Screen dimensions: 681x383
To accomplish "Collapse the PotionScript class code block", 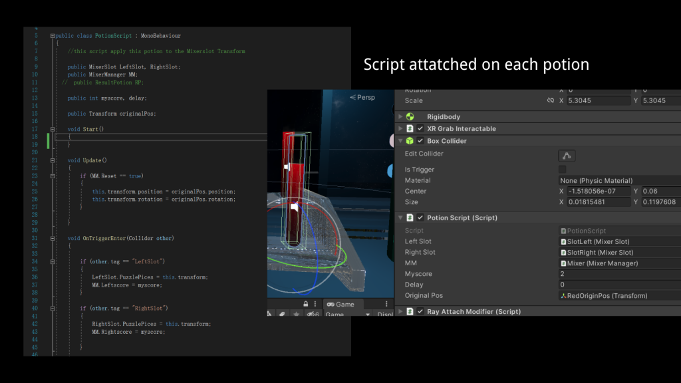I will click(x=53, y=36).
